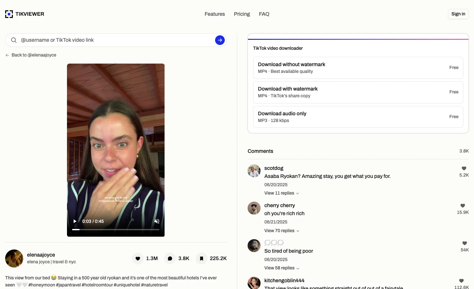Image resolution: width=474 pixels, height=289 pixels.
Task: Submit search with the blue arrow button
Action: [x=220, y=40]
